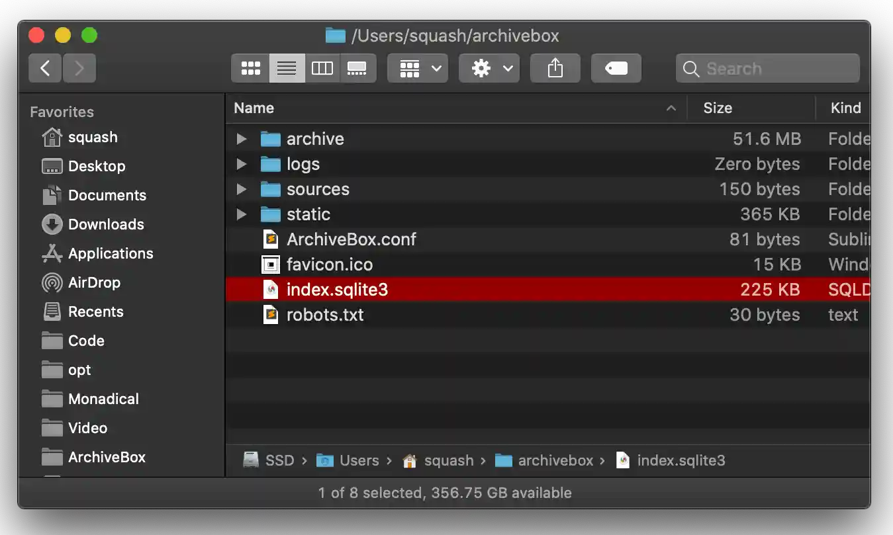Focus the Search field

pos(768,68)
